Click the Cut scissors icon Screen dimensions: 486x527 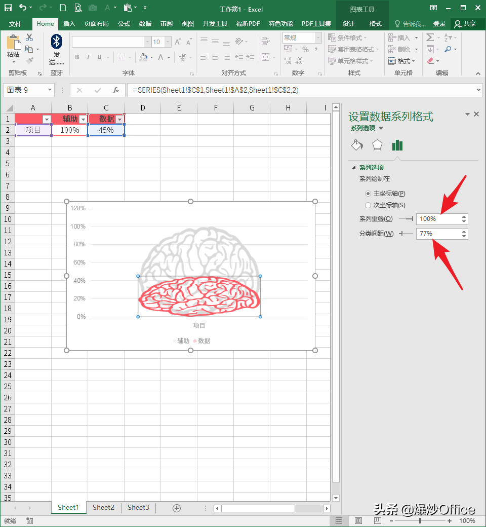(x=29, y=37)
